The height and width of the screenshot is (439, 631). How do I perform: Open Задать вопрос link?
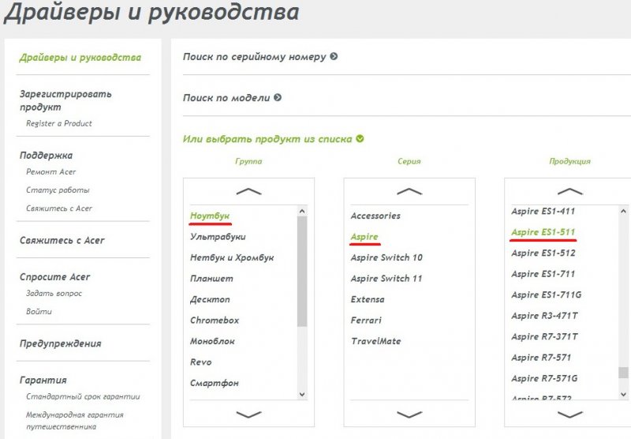(x=54, y=294)
